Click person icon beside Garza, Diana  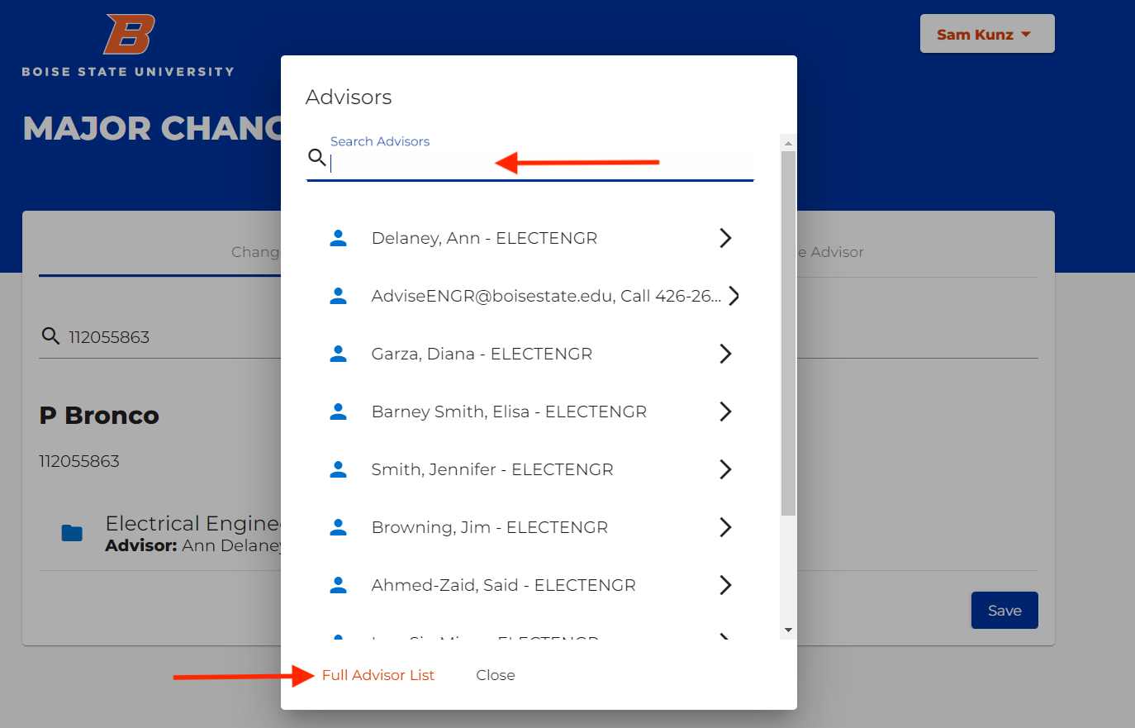coord(339,354)
